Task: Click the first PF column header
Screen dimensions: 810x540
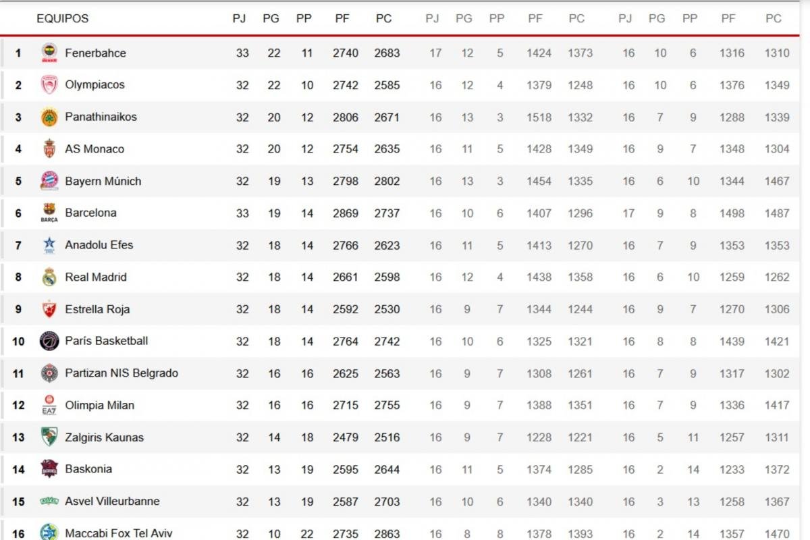Action: click(x=342, y=18)
